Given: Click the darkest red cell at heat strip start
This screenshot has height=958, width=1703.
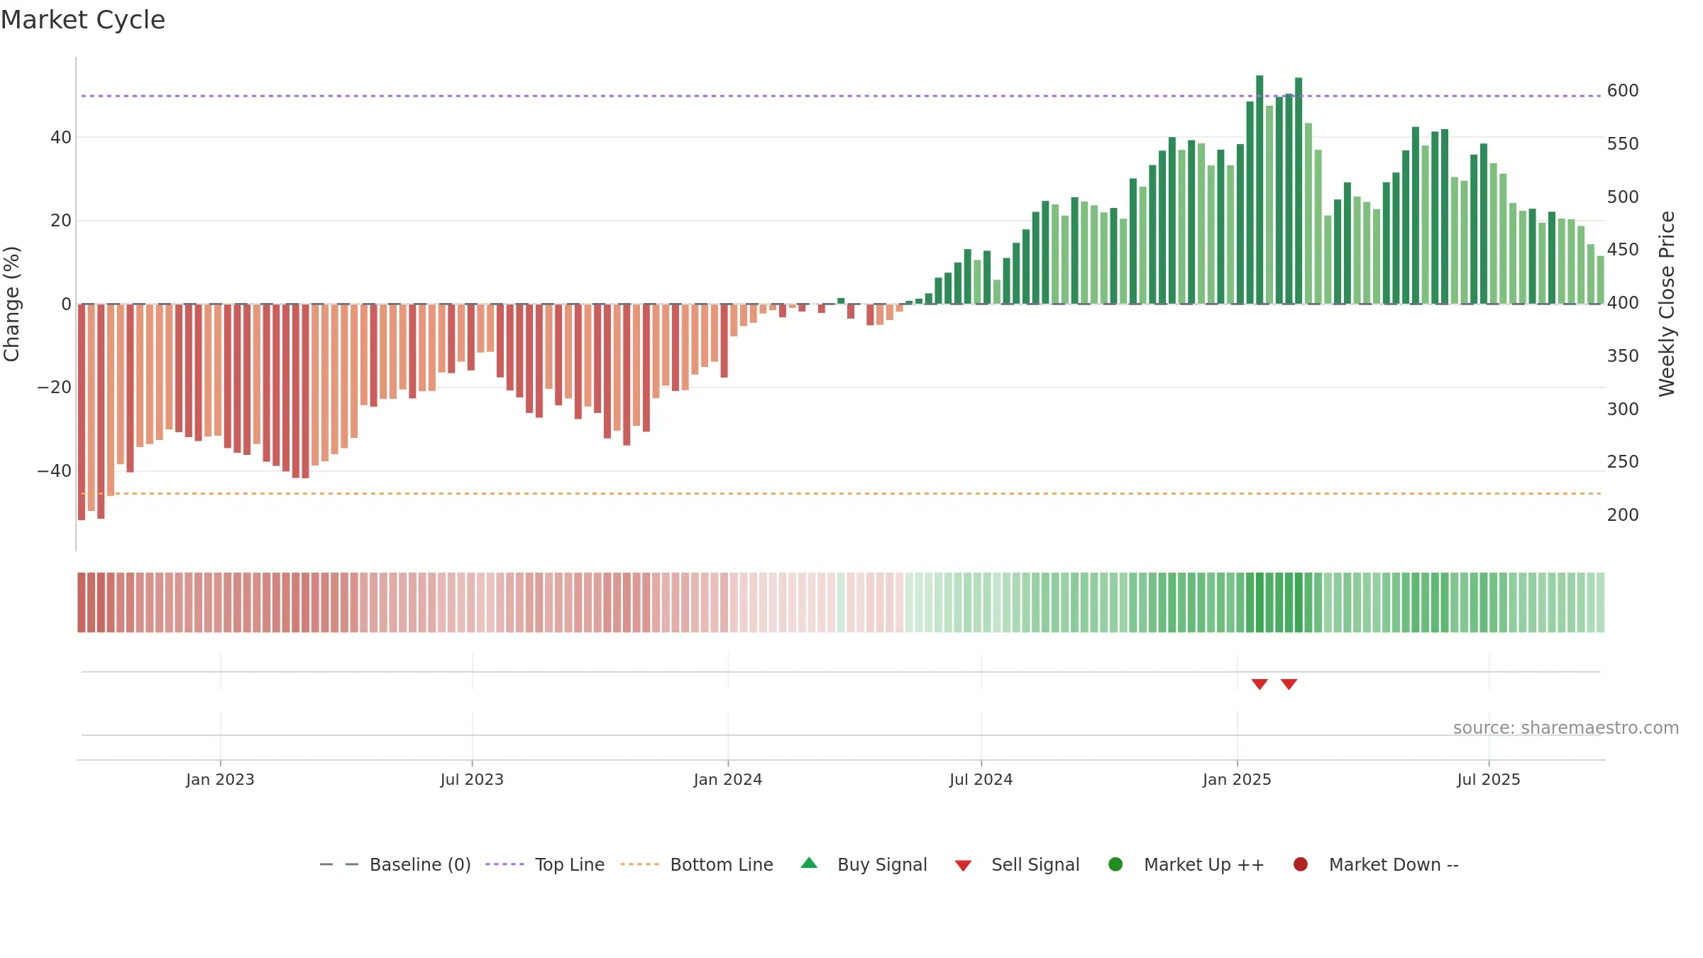Looking at the screenshot, I should coord(82,602).
